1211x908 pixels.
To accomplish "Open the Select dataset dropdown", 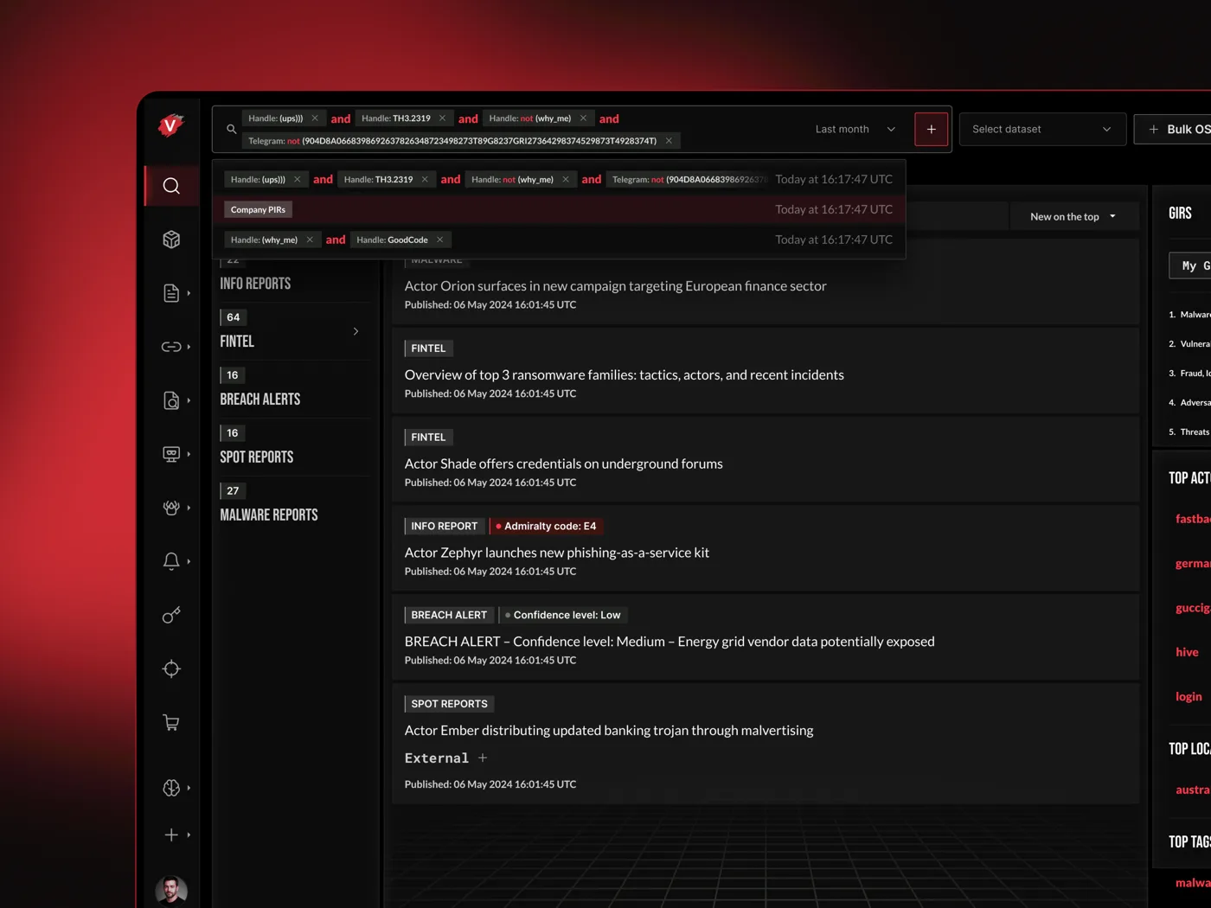I will point(1042,129).
